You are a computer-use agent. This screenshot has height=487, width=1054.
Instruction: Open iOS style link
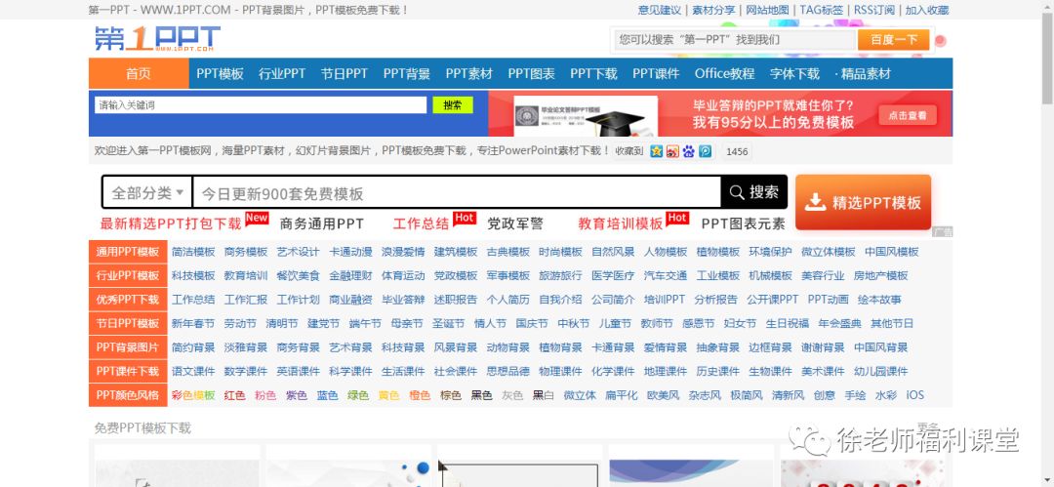[x=914, y=395]
